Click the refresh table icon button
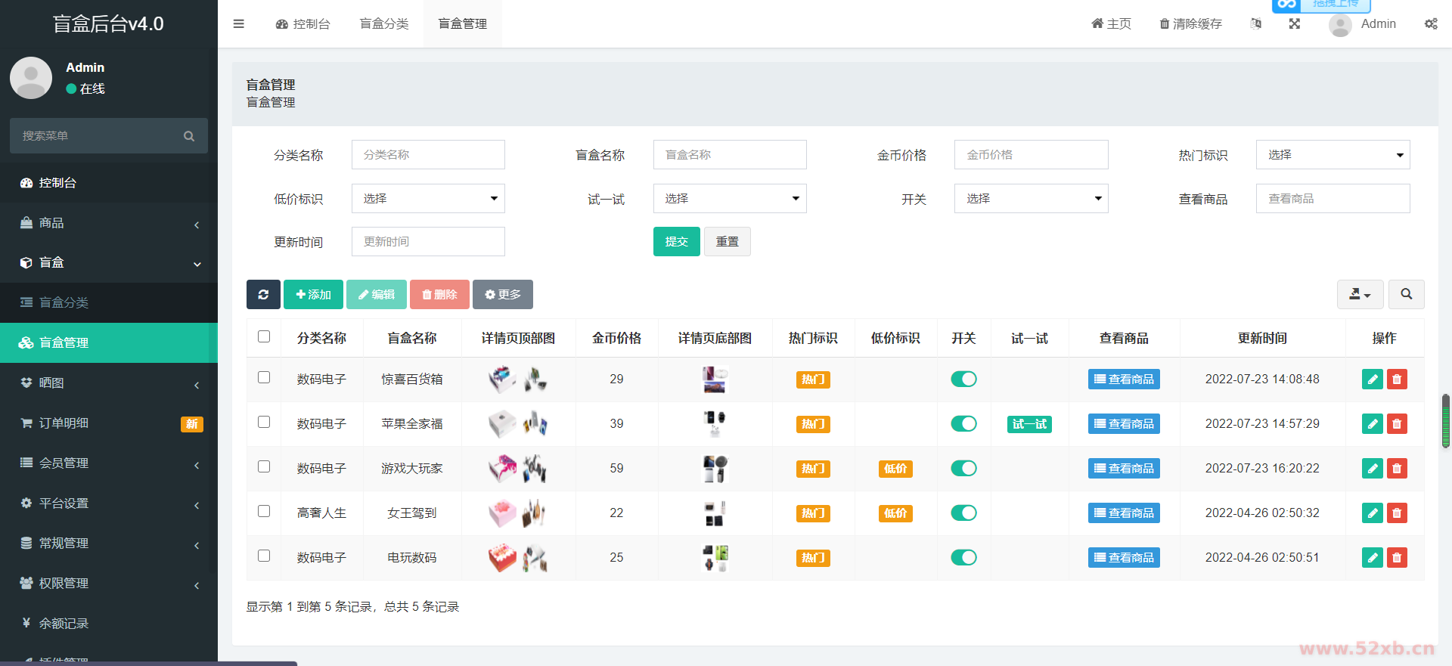The height and width of the screenshot is (666, 1452). (x=263, y=295)
